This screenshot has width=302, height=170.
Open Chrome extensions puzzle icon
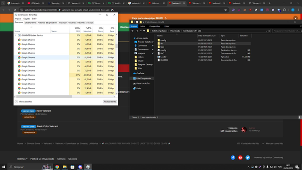coord(285,10)
